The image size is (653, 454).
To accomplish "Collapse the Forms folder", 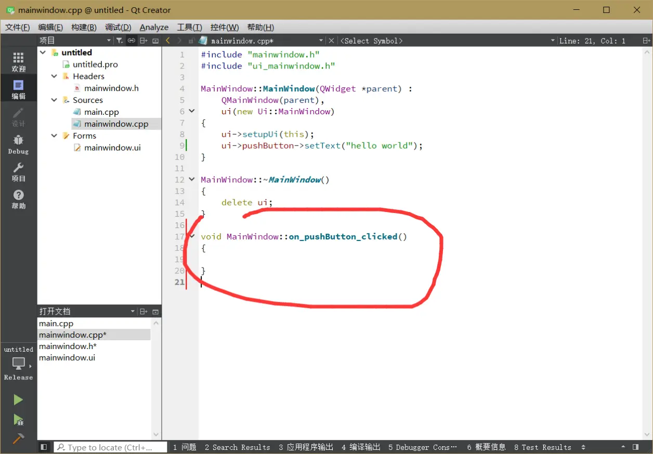I will 54,136.
